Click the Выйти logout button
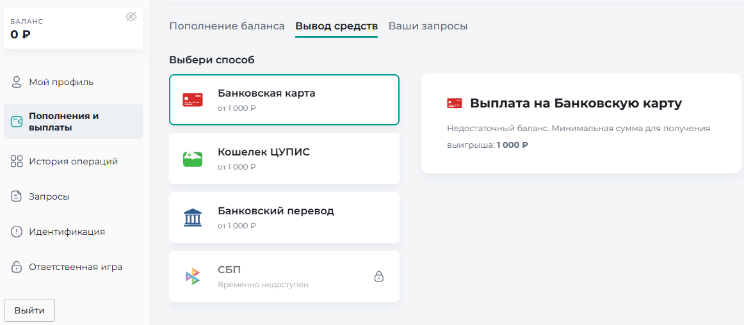744x325 pixels. click(x=29, y=311)
